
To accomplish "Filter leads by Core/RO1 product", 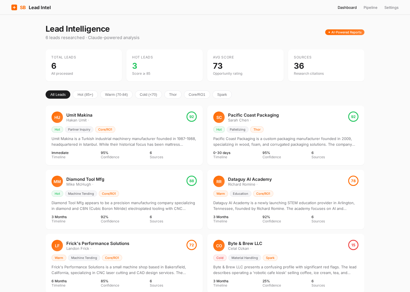I will [x=197, y=94].
